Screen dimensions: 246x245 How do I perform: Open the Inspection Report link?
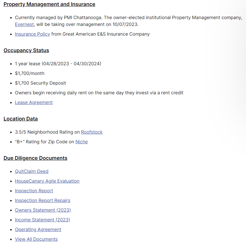pos(34,191)
